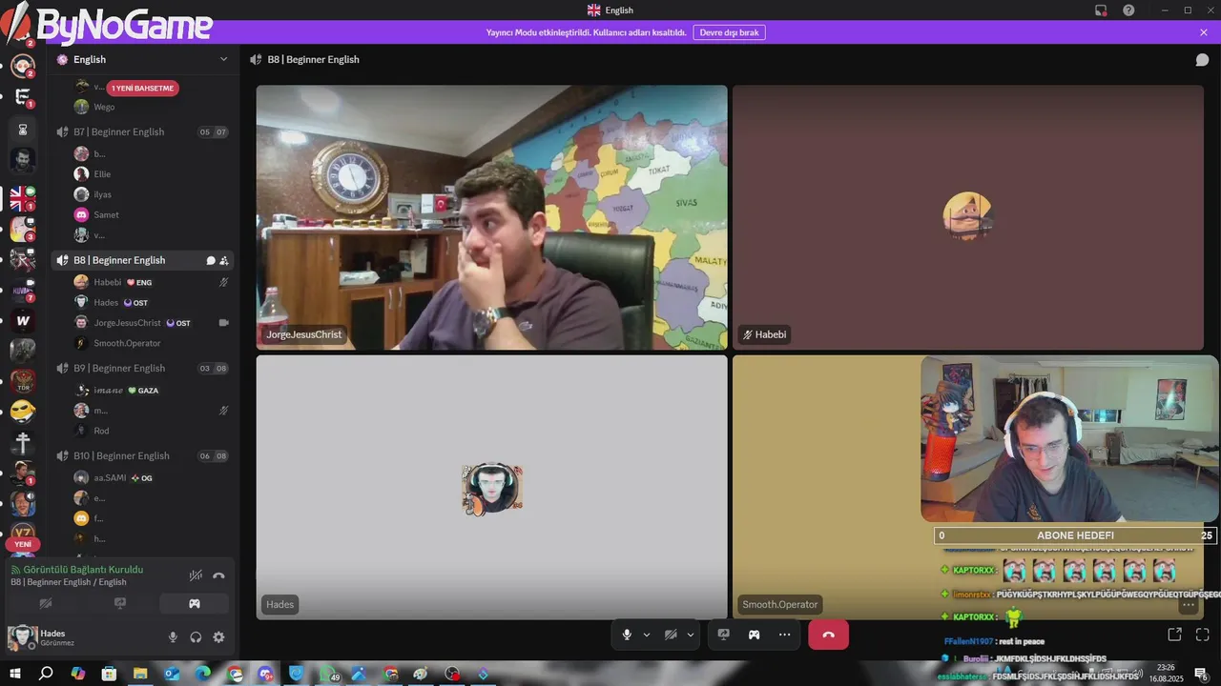The image size is (1221, 686).
Task: Open microphone options arrow in call bar
Action: tap(647, 635)
